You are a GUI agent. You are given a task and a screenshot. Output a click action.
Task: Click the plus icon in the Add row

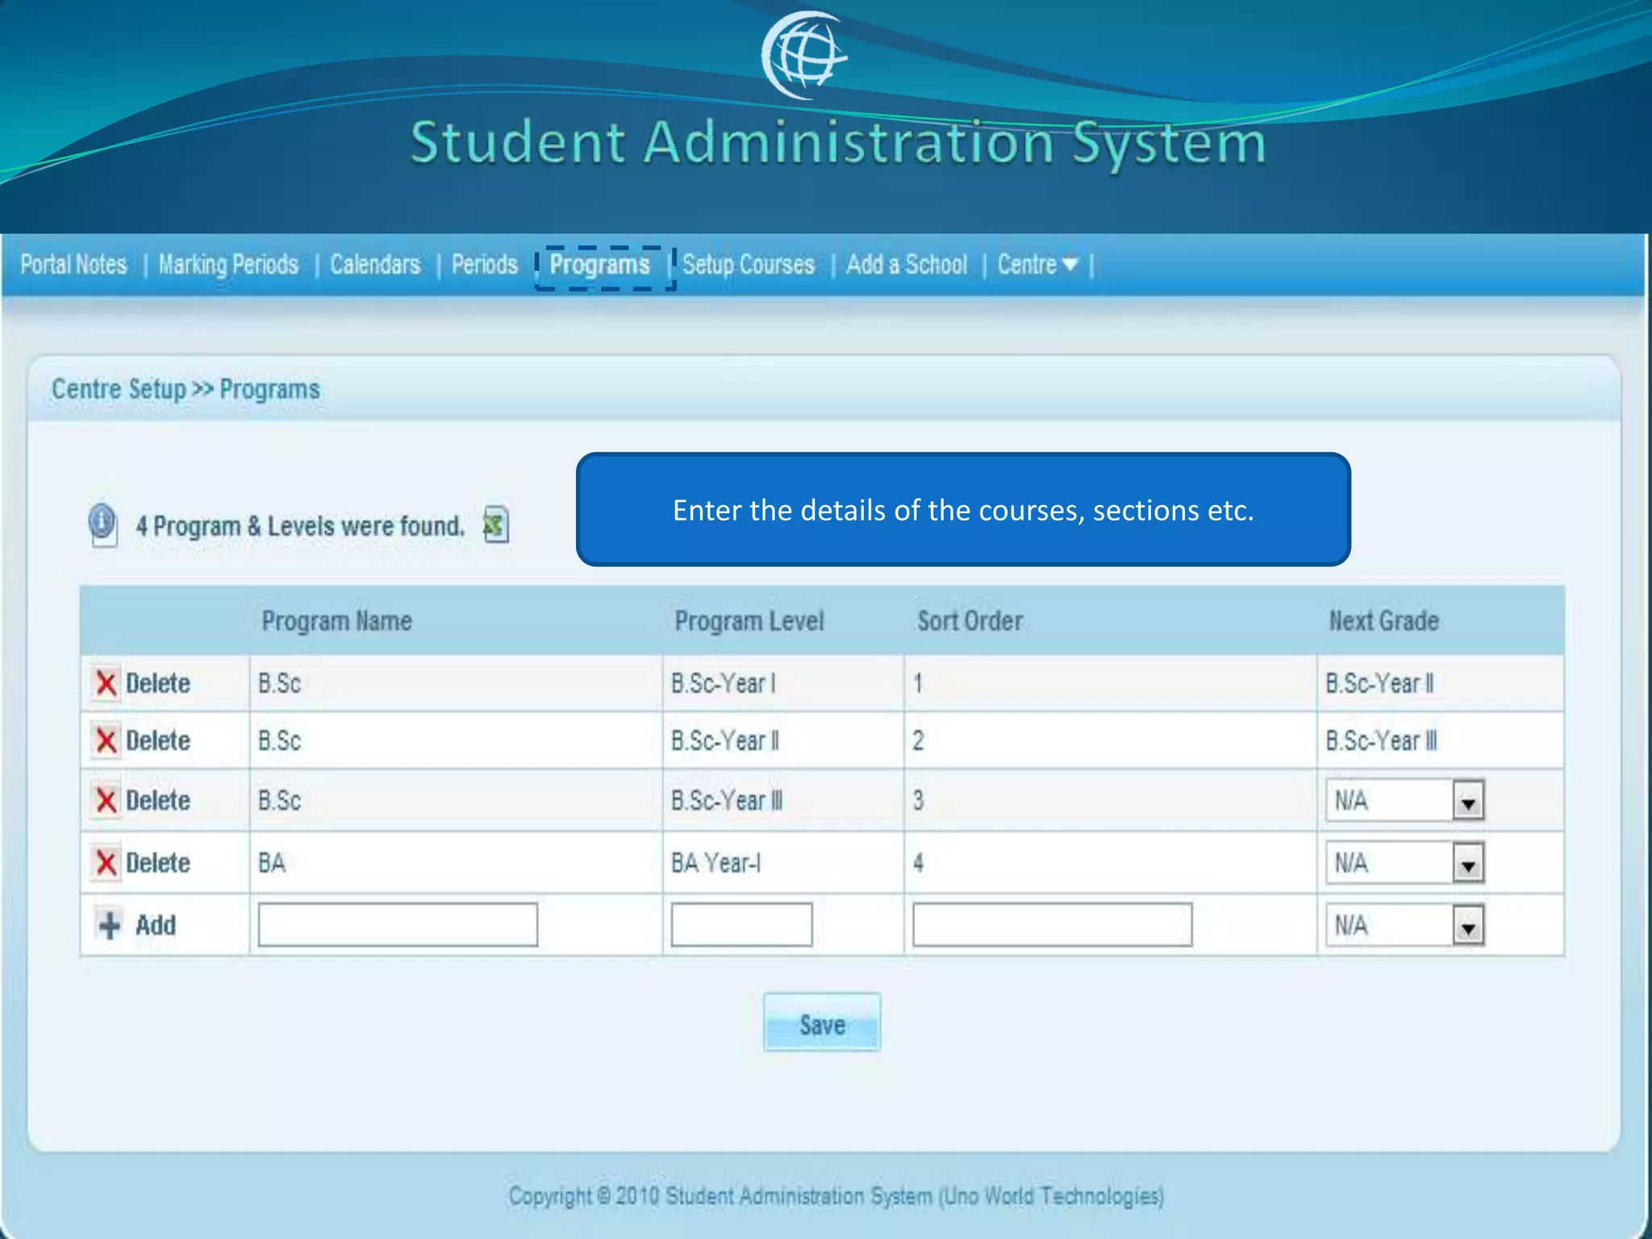110,924
